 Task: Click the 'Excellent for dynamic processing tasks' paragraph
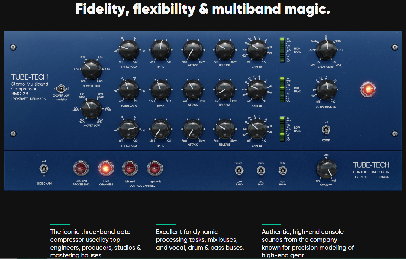coord(200,240)
